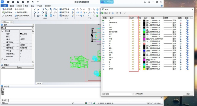This screenshot has height=106, width=197.
Task: Open file with the folder icon
Action: [x=13, y=2]
